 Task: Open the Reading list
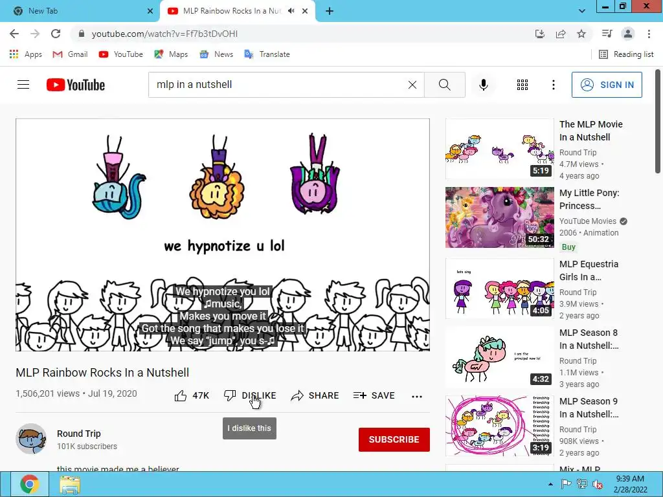tap(626, 54)
